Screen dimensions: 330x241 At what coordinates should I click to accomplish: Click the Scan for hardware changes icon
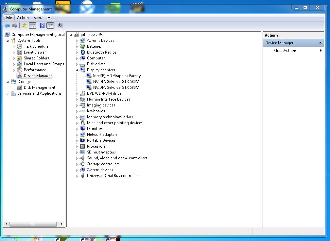click(x=60, y=25)
